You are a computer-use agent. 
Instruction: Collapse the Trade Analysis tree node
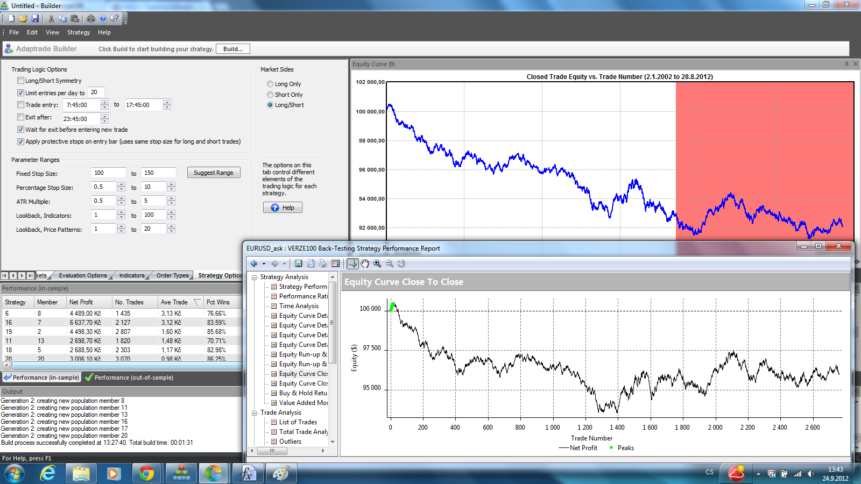255,413
